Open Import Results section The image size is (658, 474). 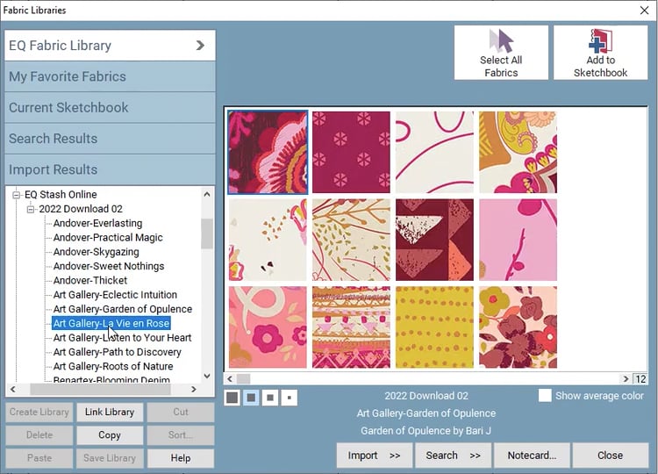110,169
